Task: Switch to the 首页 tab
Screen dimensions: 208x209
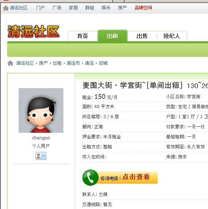Action: coord(82,36)
